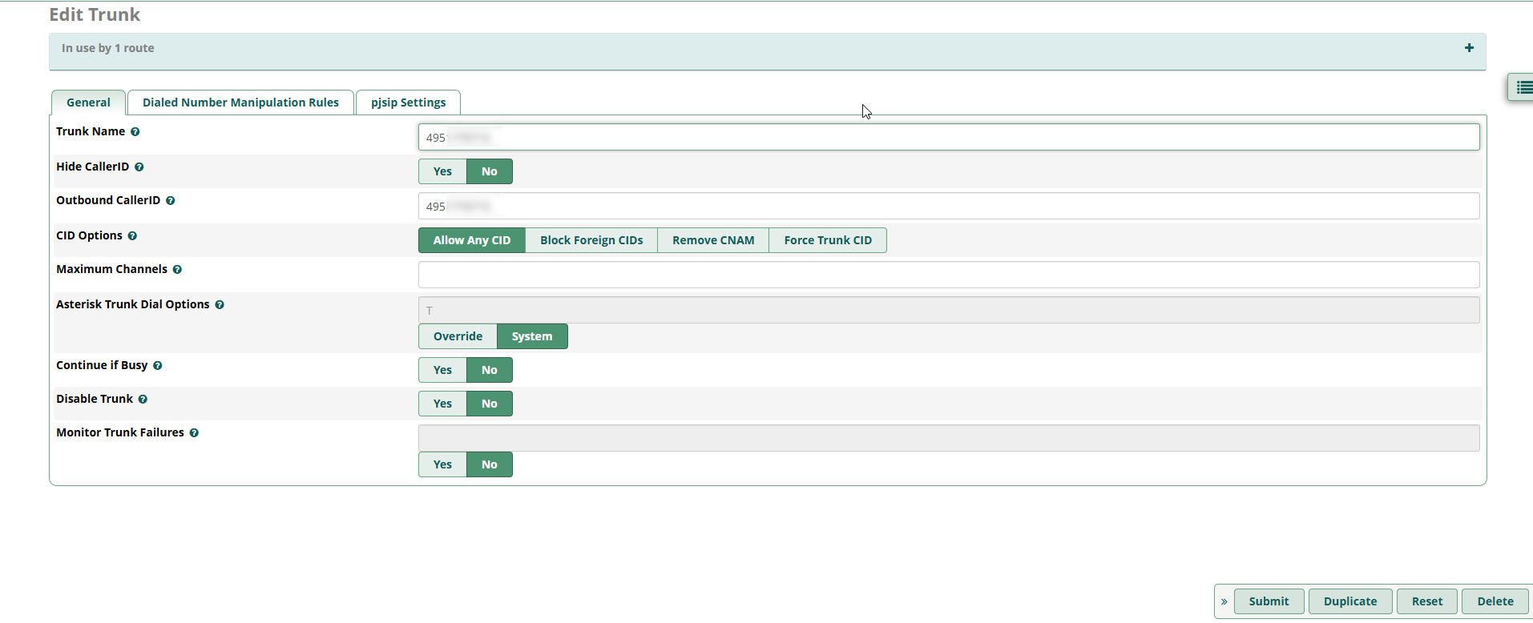Open help for Asterisk Trunk Dial Options

(220, 305)
